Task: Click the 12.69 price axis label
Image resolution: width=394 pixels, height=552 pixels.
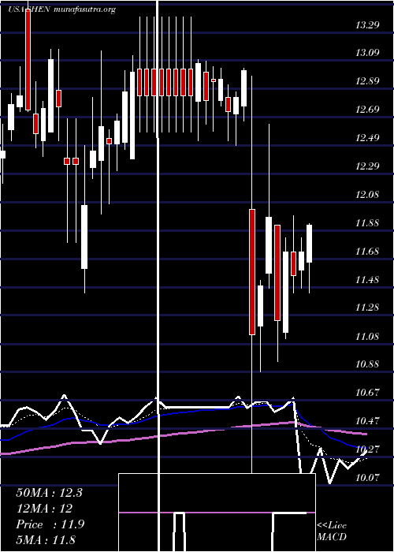Action: pyautogui.click(x=367, y=110)
